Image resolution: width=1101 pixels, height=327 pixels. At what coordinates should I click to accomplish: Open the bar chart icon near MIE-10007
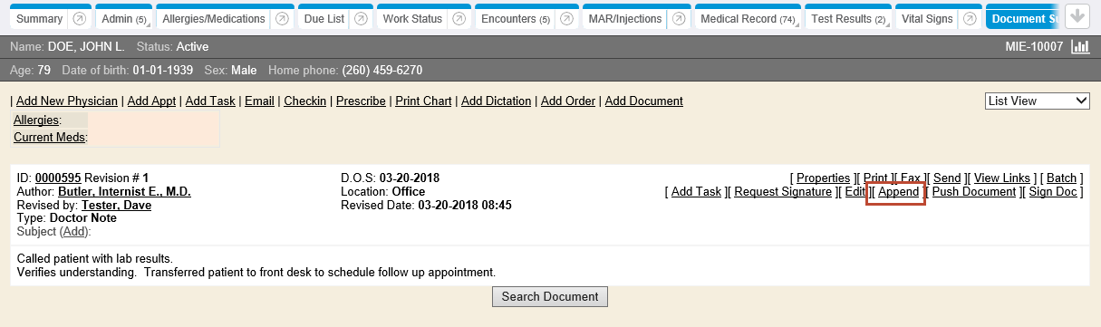click(x=1080, y=47)
